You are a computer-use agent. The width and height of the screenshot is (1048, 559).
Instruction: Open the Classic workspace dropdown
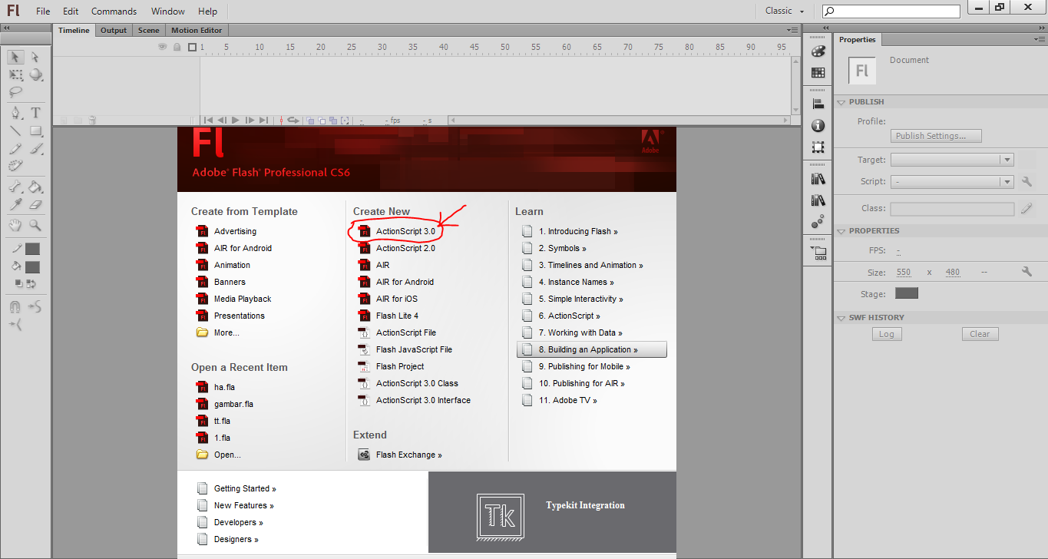coord(785,11)
